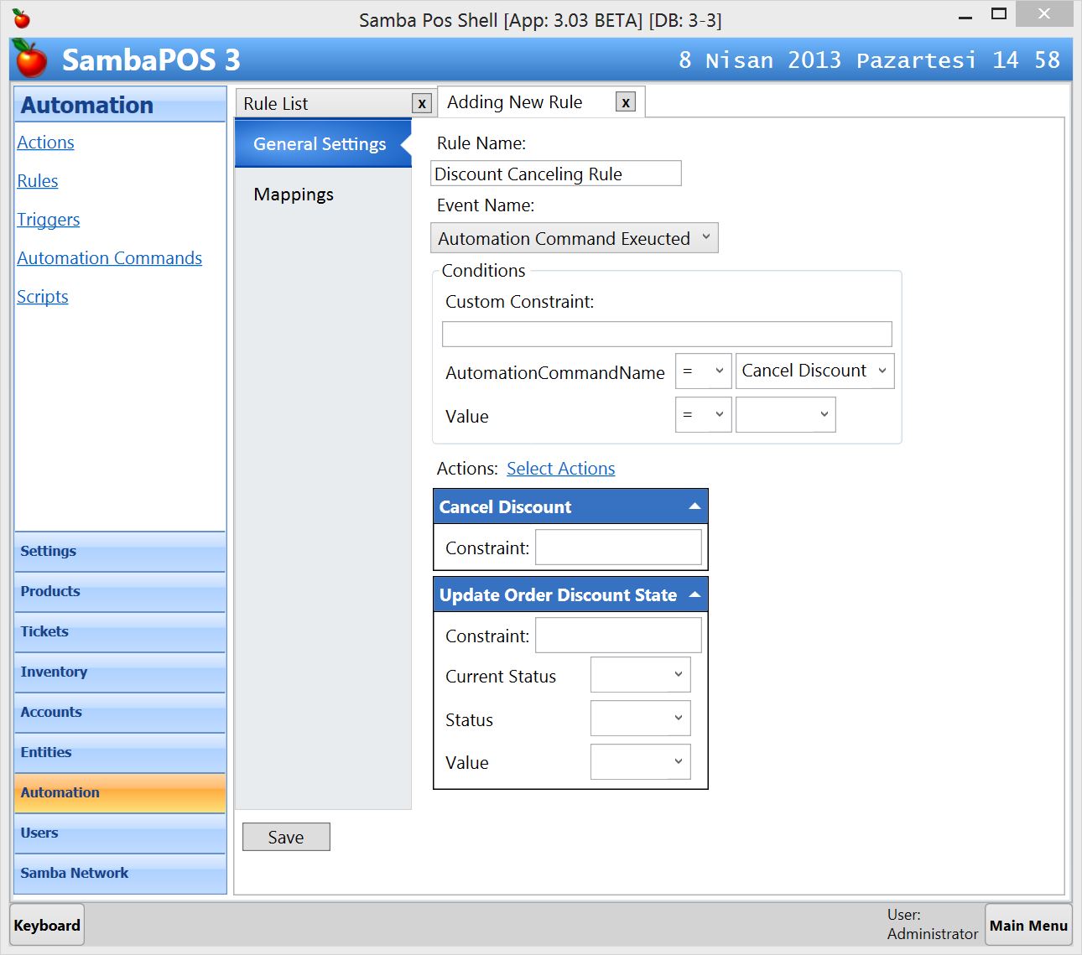Open the Keyboard button at bottom left
This screenshot has width=1082, height=955.
[x=47, y=925]
